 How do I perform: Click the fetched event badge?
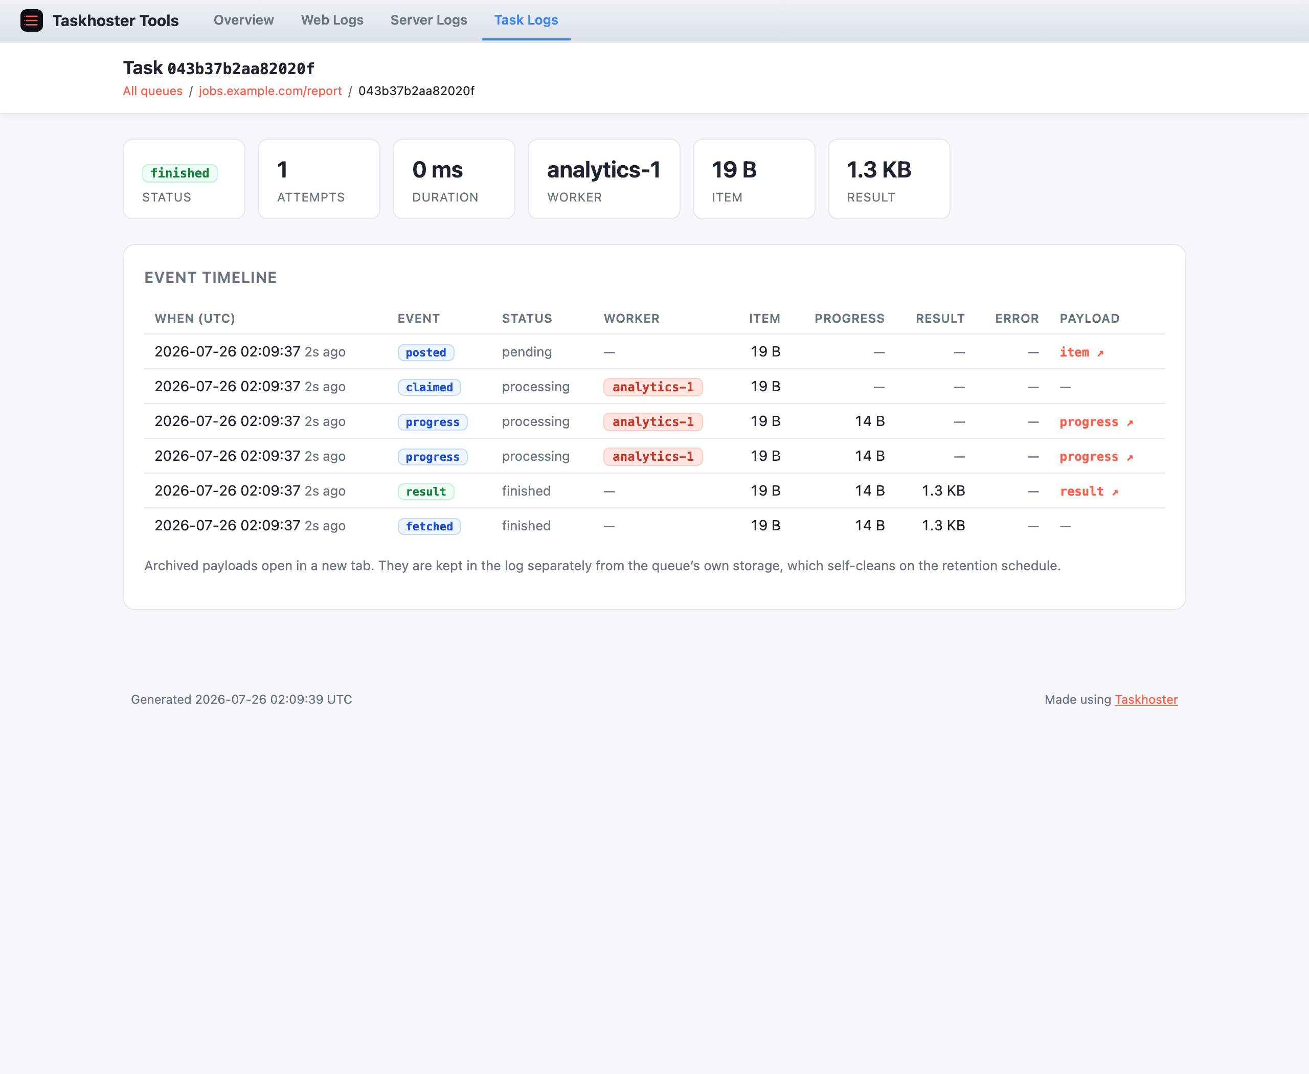point(430,526)
